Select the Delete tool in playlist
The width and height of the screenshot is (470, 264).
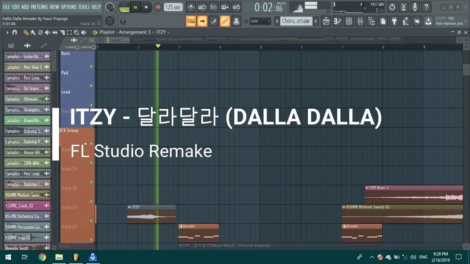point(40,32)
